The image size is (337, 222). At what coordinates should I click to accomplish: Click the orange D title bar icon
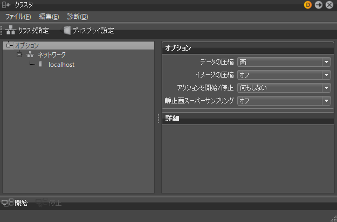tap(308, 5)
